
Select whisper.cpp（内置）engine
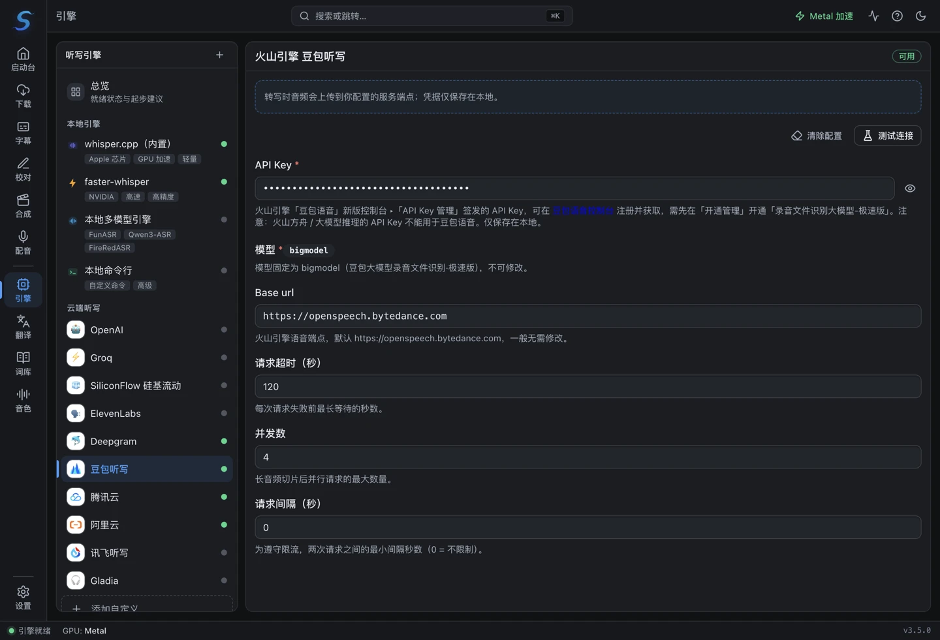click(147, 150)
